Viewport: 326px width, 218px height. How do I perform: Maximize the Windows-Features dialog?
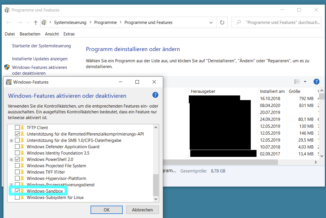[x=137, y=82]
